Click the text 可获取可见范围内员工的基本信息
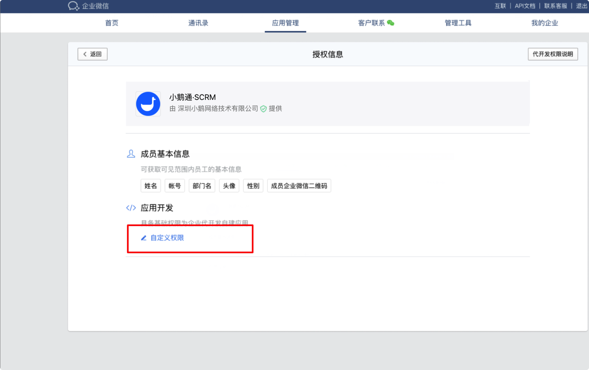Screen dimensions: 589x370 click(191, 169)
